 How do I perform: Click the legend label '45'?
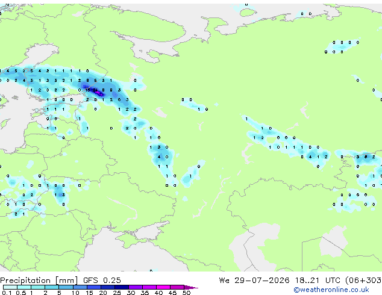tap(172, 293)
